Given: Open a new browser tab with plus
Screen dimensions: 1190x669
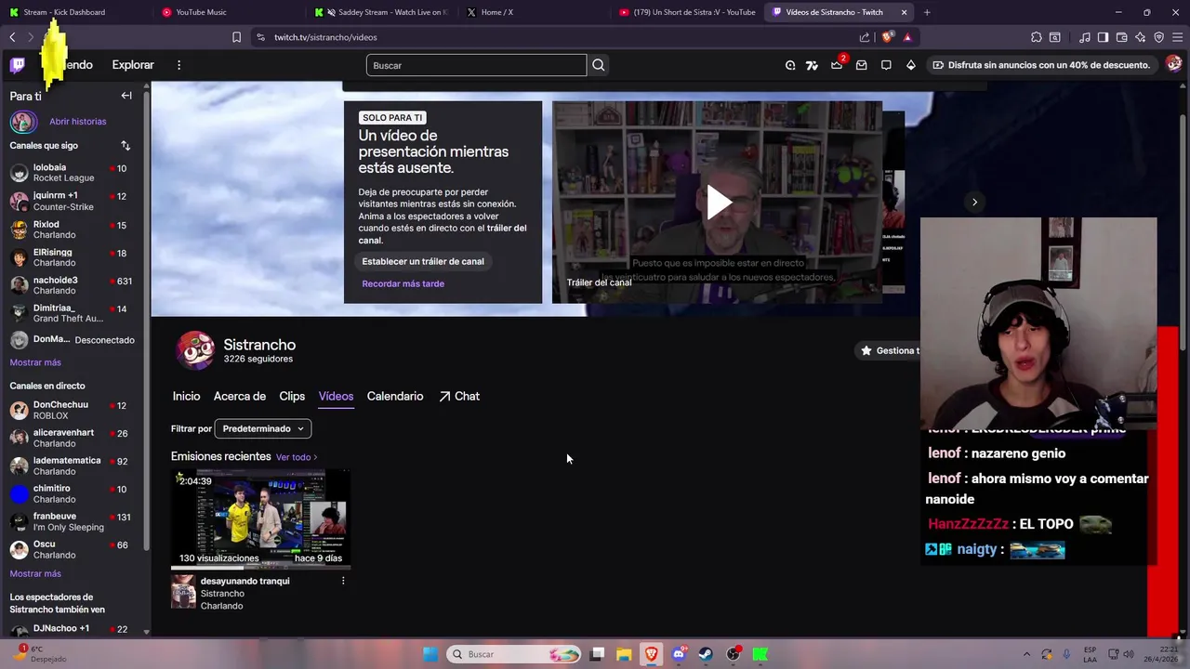Looking at the screenshot, I should point(927,12).
